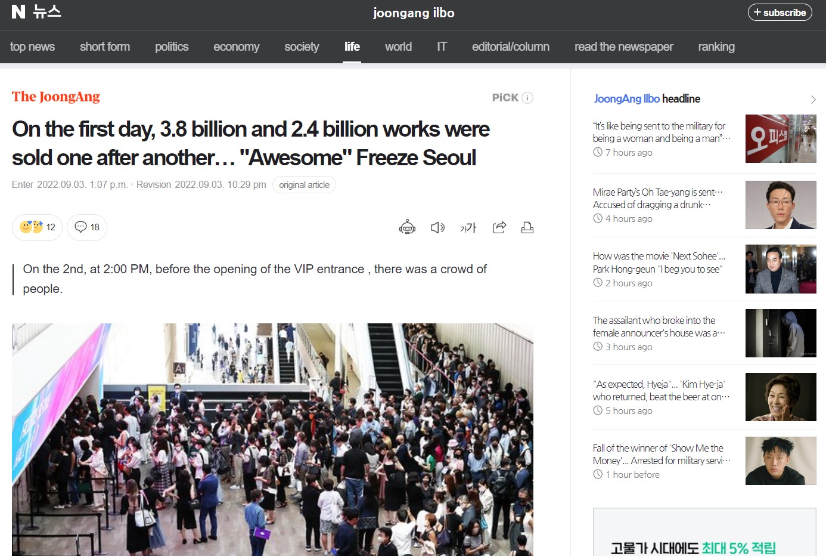Viewport: 826px width, 556px height.
Task: Click The JoongAng publisher logo
Action: click(x=56, y=97)
